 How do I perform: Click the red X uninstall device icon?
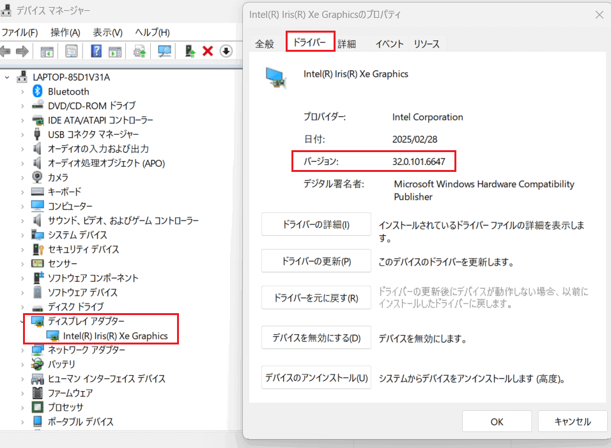point(208,51)
